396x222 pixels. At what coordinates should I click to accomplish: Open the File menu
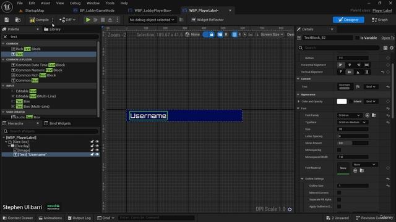coord(20,3)
